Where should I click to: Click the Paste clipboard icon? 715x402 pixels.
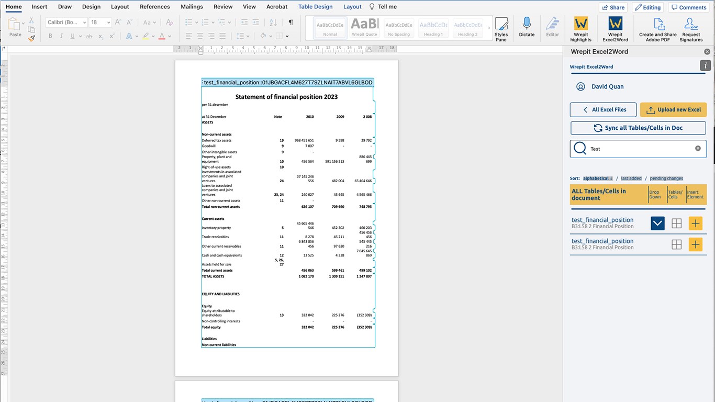tap(15, 24)
